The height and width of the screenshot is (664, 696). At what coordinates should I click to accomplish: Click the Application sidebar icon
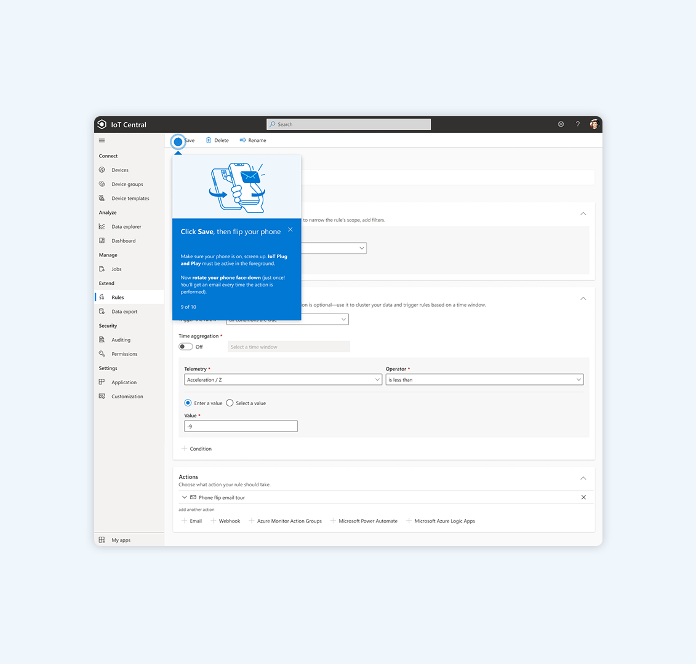point(102,382)
